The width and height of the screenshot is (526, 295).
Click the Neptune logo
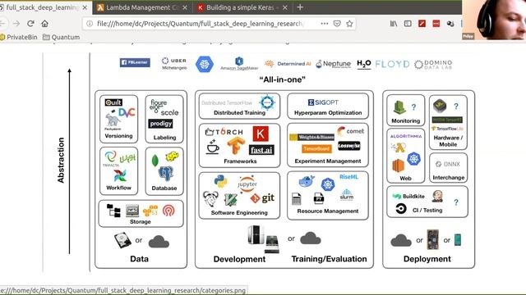coord(333,64)
